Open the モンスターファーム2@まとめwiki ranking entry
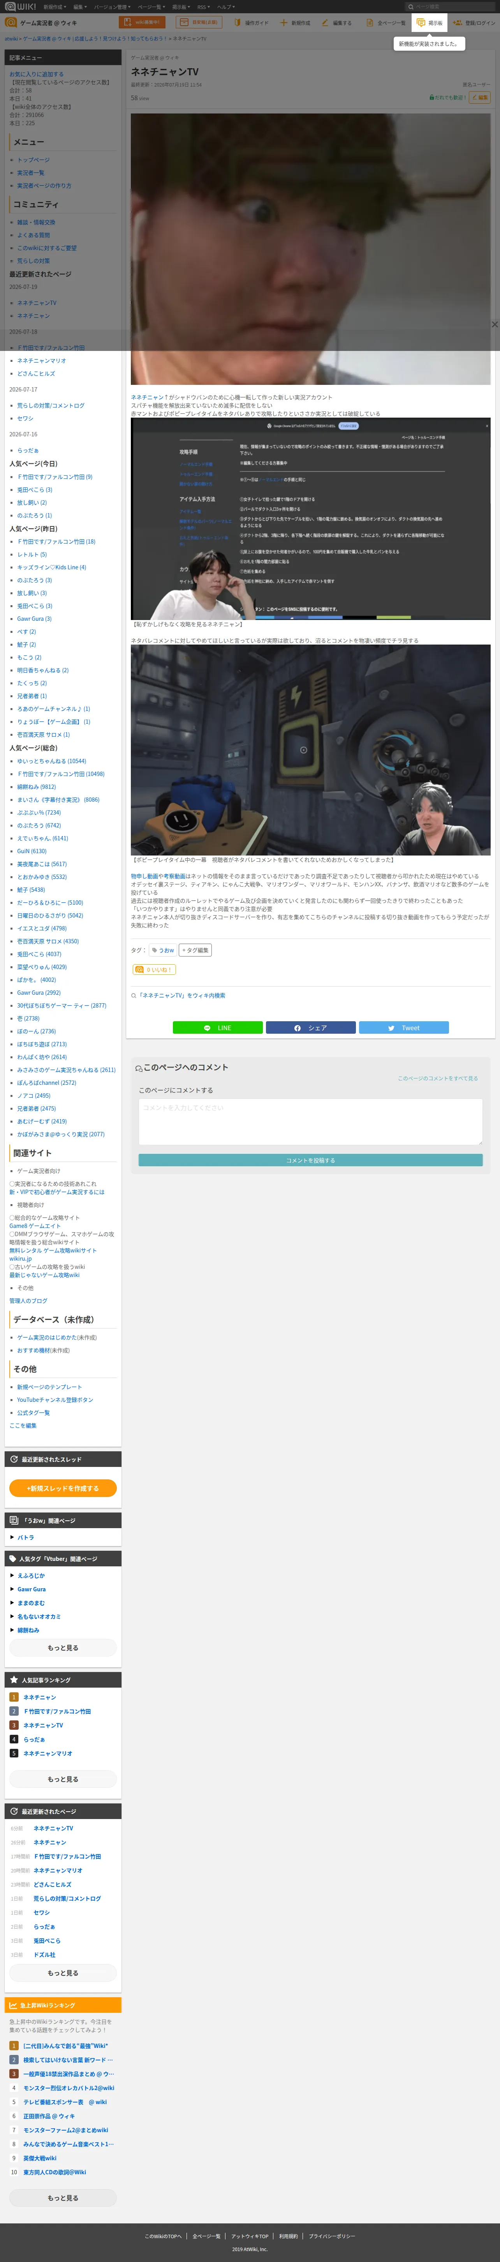This screenshot has width=500, height=2262. [66, 2130]
